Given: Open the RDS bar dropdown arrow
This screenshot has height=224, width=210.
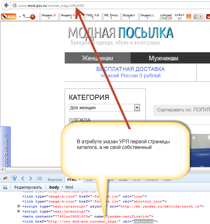Looking at the screenshot, I should 20,17.
